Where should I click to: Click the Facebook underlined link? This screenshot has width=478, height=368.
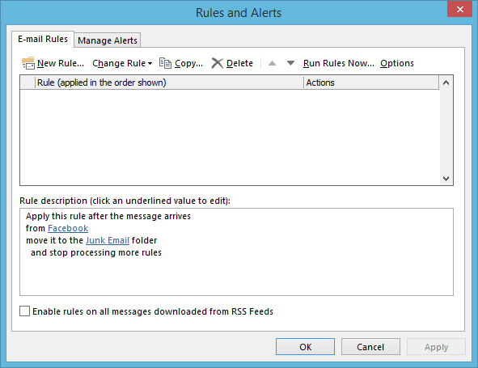(x=68, y=228)
